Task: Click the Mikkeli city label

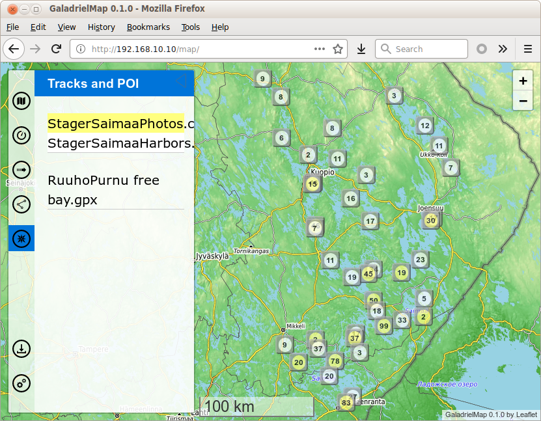Action: (296, 326)
